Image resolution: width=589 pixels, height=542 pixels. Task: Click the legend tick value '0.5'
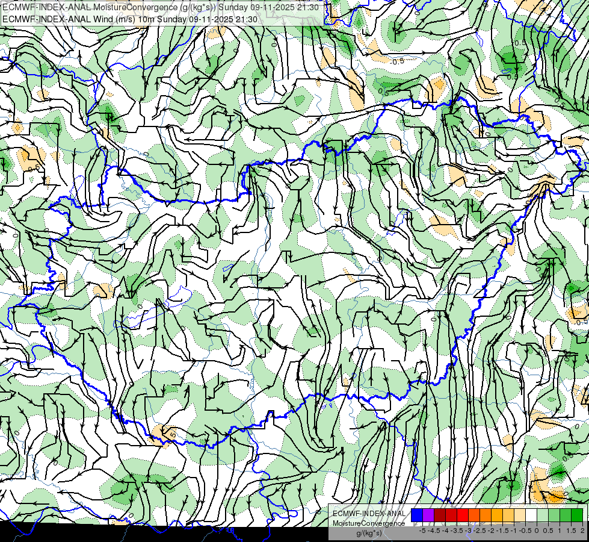[548, 531]
